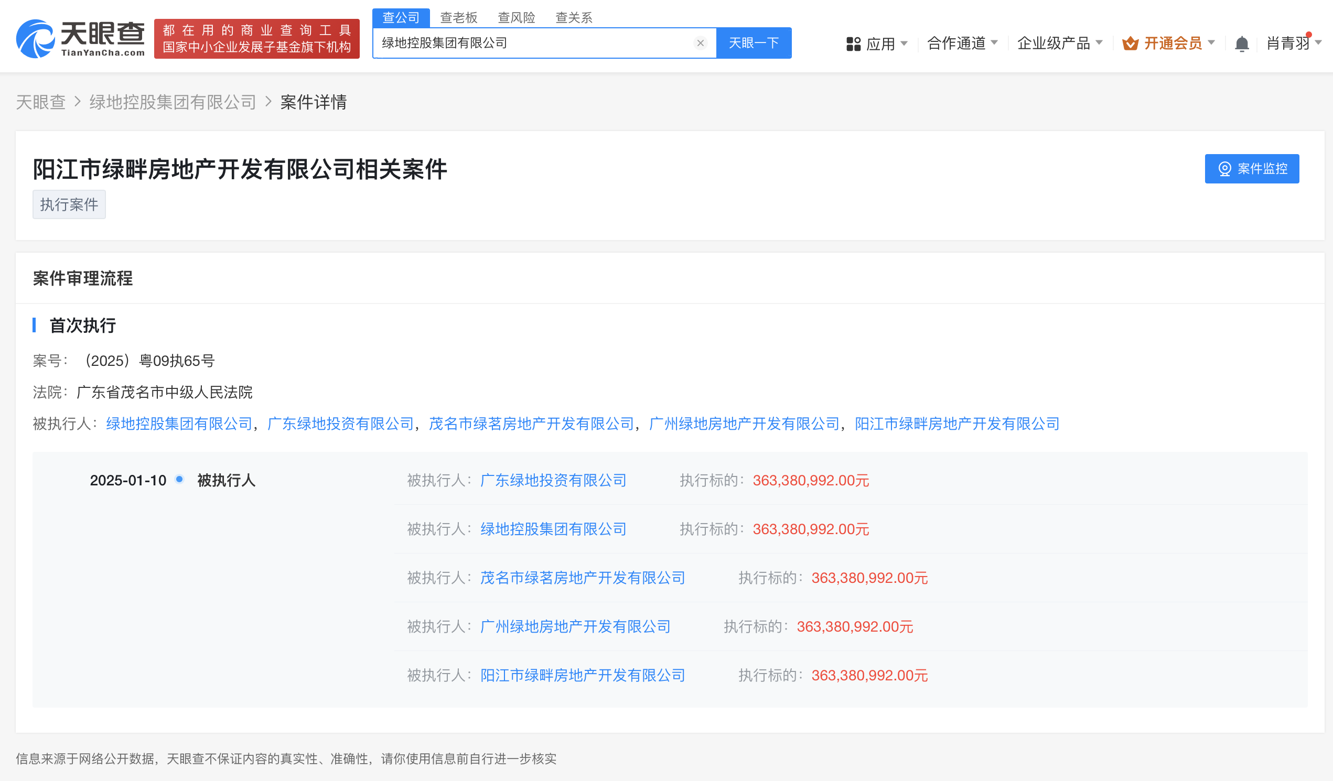1333x781 pixels.
Task: Click the notification bell icon
Action: click(x=1241, y=44)
